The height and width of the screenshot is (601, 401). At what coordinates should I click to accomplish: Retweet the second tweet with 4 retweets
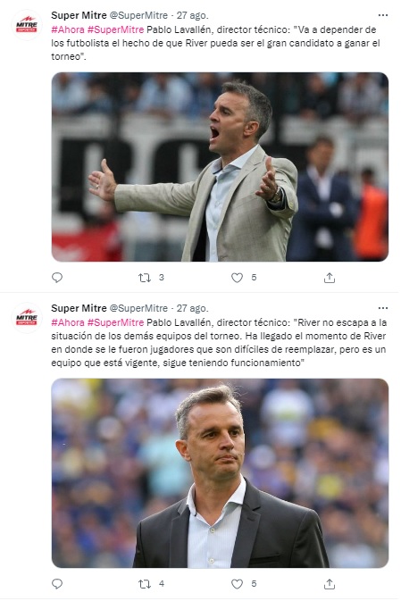point(145,584)
